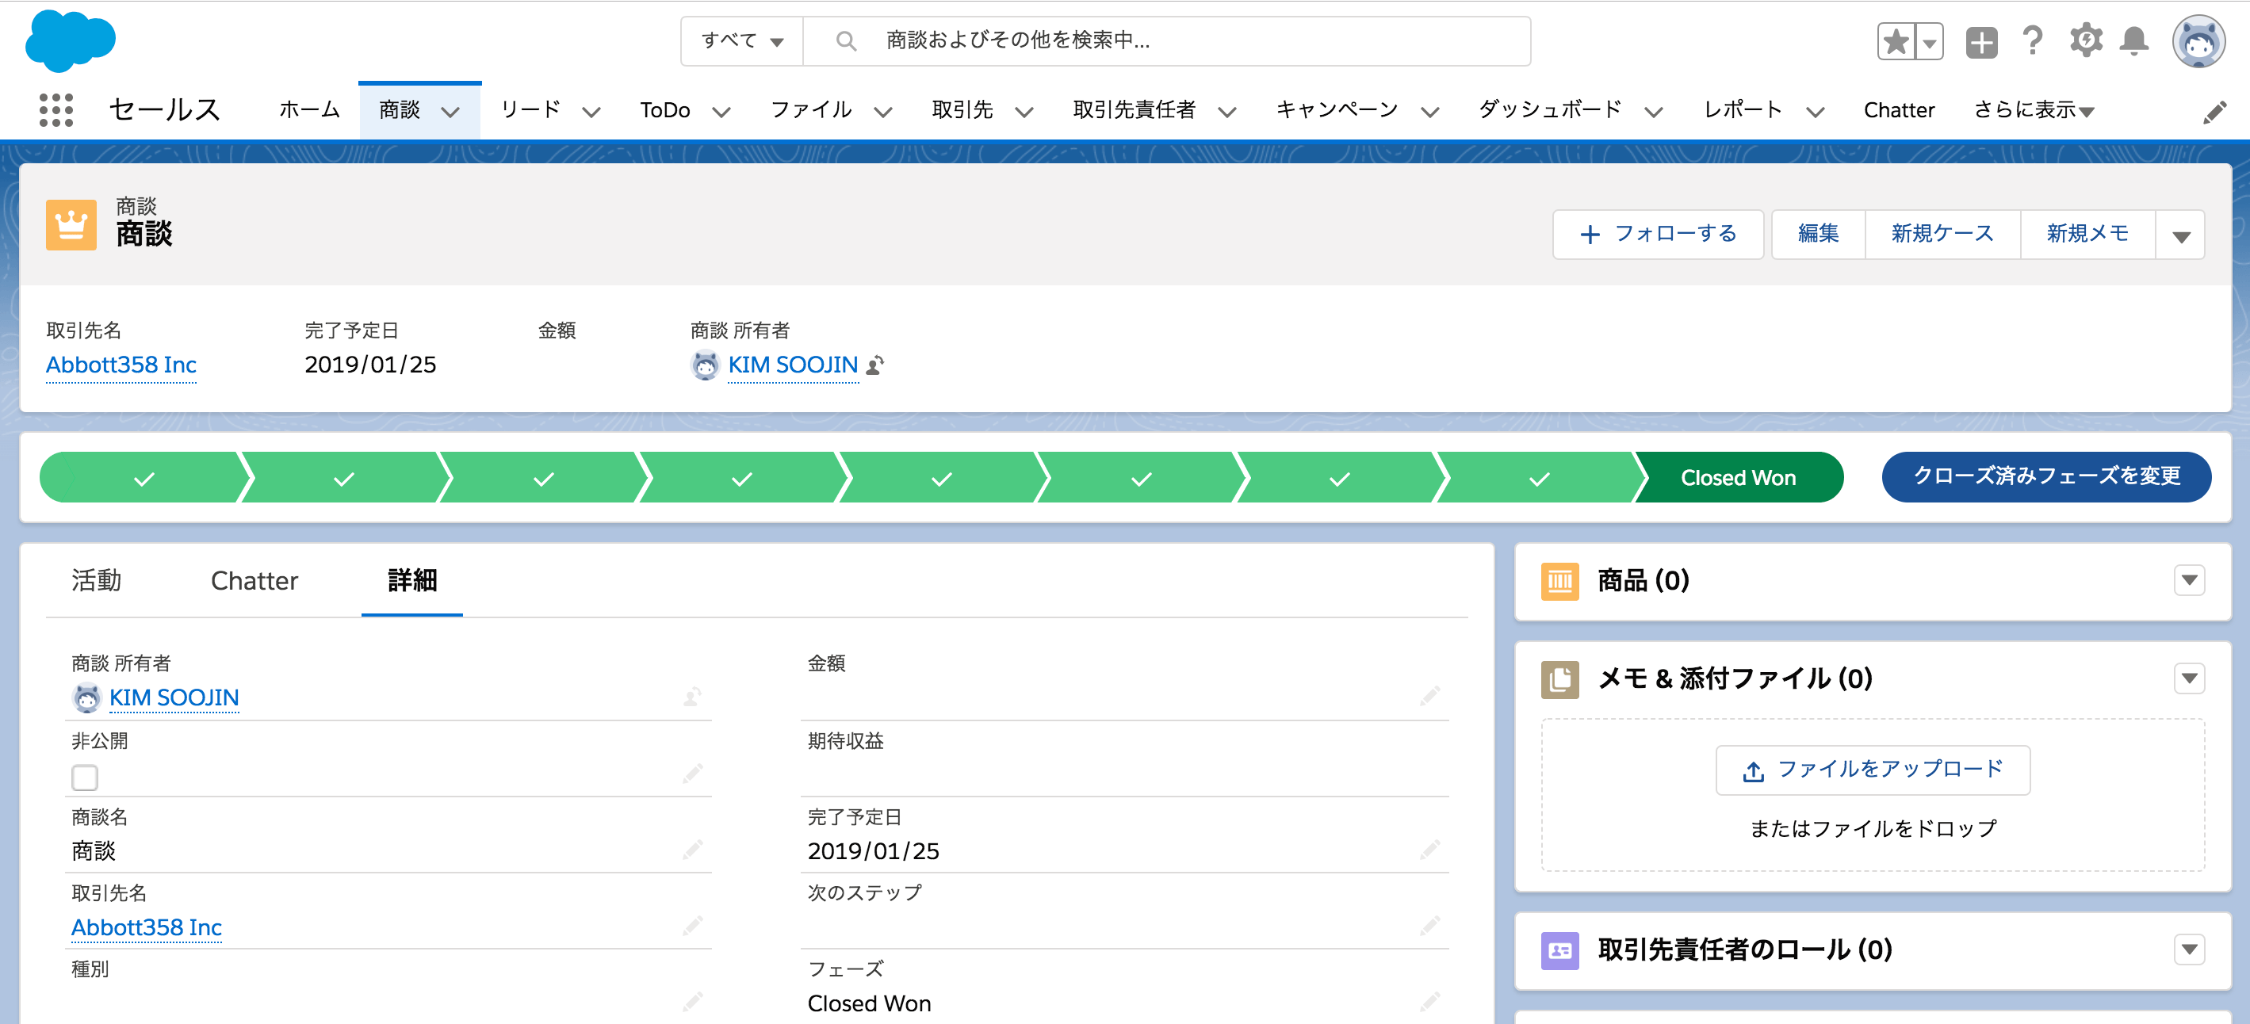Edit the フェーズ field pencil icon
Image resolution: width=2250 pixels, height=1024 pixels.
[1429, 1001]
